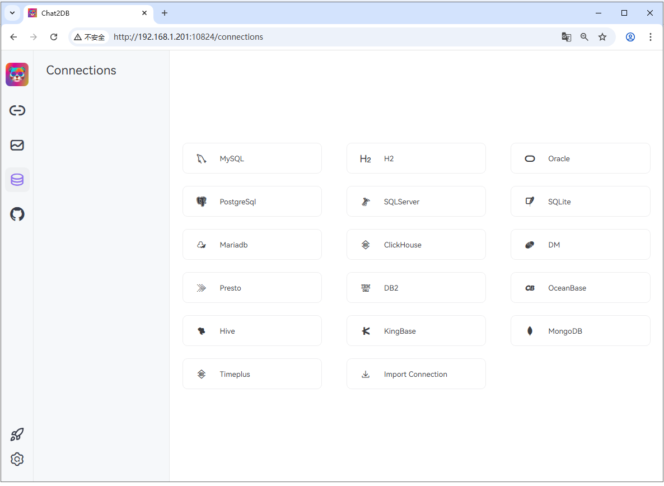664x486 pixels.
Task: Open the Chrome profile icon
Action: click(630, 38)
